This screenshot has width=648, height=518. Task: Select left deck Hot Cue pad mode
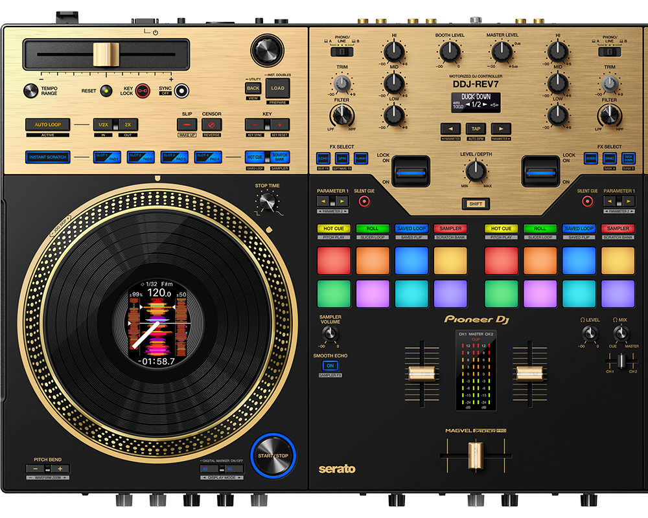click(333, 229)
